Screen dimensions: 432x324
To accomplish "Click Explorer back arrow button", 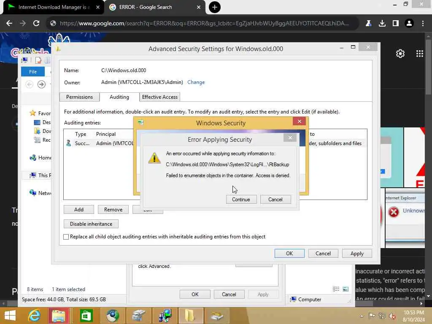I will [30, 84].
